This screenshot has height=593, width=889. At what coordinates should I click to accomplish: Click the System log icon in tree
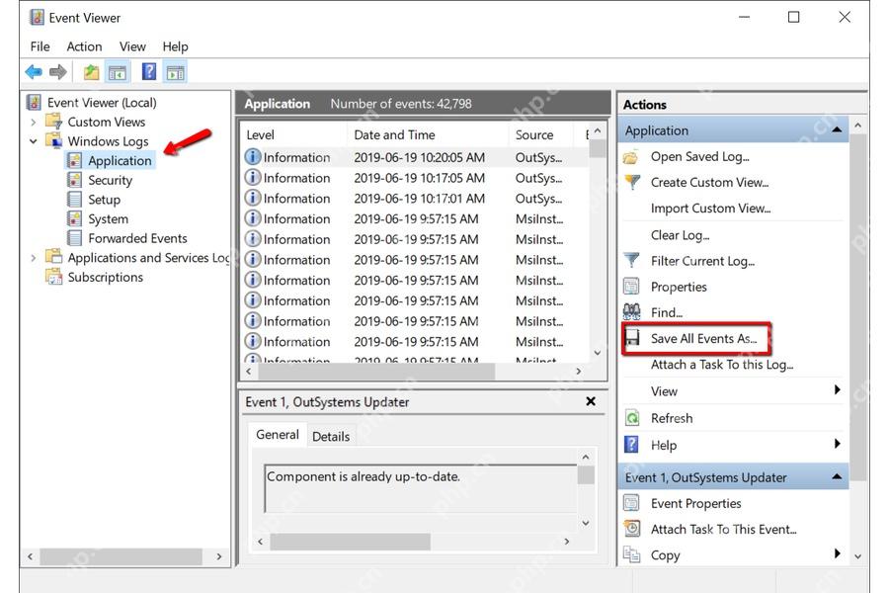tap(74, 218)
